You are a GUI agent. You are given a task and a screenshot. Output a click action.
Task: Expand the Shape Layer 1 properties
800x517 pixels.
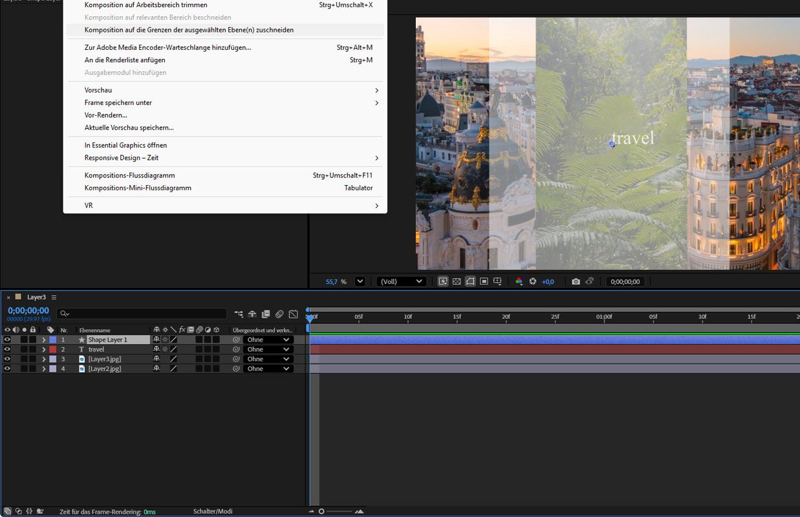tap(44, 340)
